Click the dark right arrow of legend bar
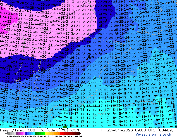Screen dimensions: 177x137 [x=80, y=133]
